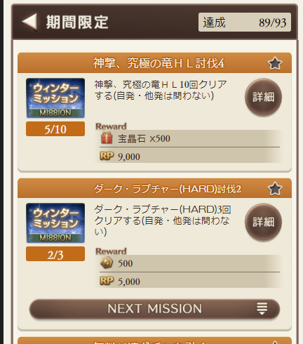Select the first ウィンターミッション banner thumbnail
Viewport: 303px width, 344px height.
(x=55, y=98)
